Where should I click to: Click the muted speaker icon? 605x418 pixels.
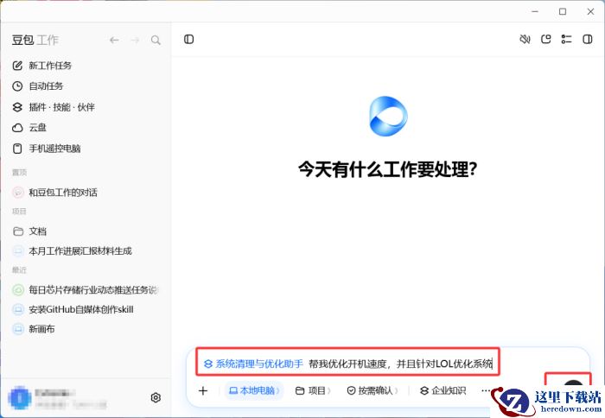pyautogui.click(x=525, y=39)
